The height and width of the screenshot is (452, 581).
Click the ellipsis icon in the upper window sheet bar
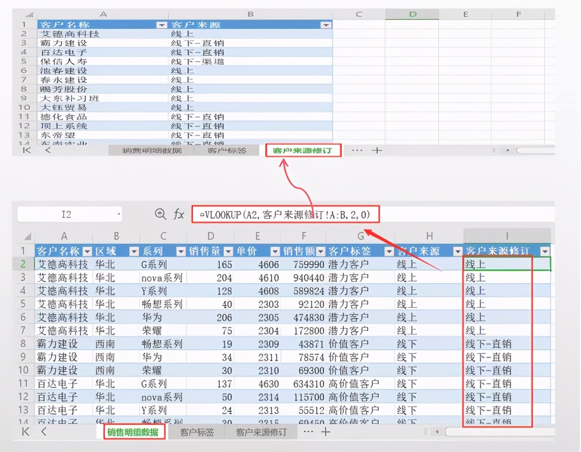click(x=357, y=150)
